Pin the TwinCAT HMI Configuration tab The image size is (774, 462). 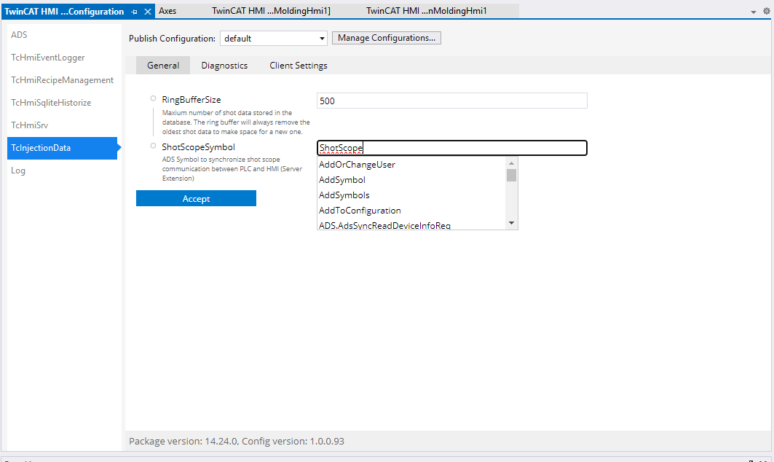pos(134,12)
